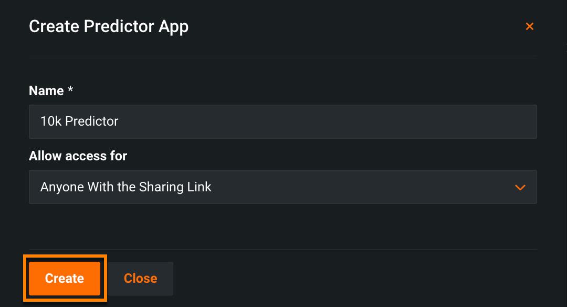This screenshot has height=307, width=567.
Task: Click the orange chevron arrow in the dropdown
Action: point(520,187)
